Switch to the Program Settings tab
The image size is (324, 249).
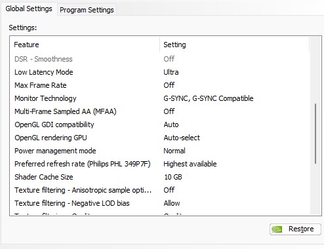(x=87, y=10)
